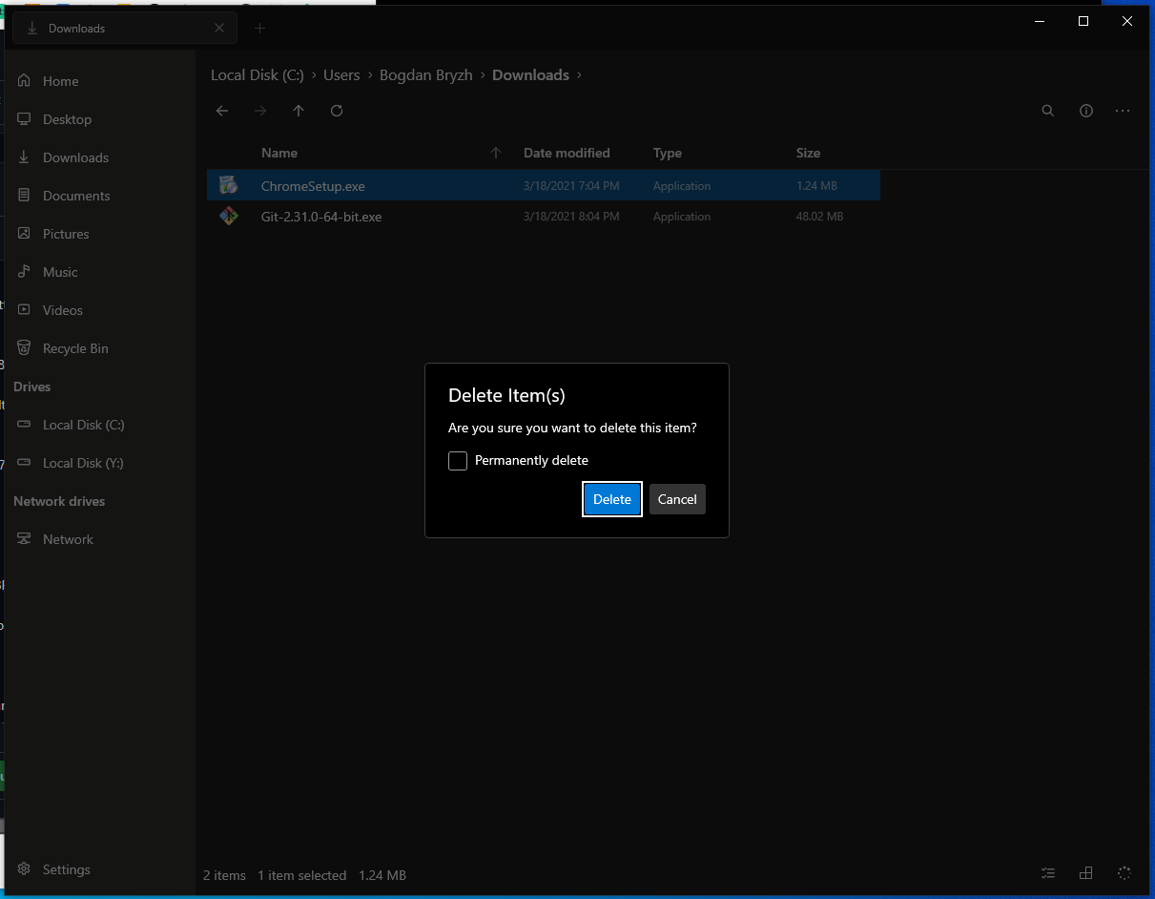
Task: Select the Git-2.31.0-64-bit.exe file name
Action: click(x=321, y=217)
